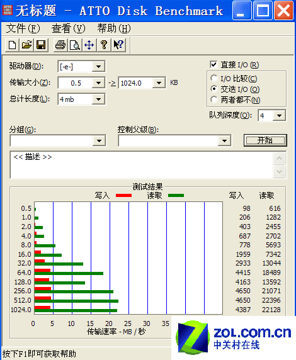Screen dimensions: 296x360
Task: Select the 两者都不 radio option
Action: [213, 99]
